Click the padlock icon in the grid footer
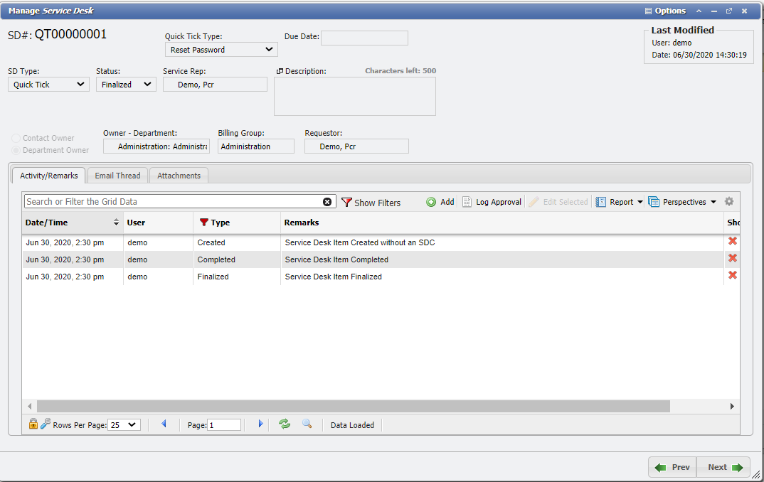This screenshot has height=482, width=764. tap(33, 424)
